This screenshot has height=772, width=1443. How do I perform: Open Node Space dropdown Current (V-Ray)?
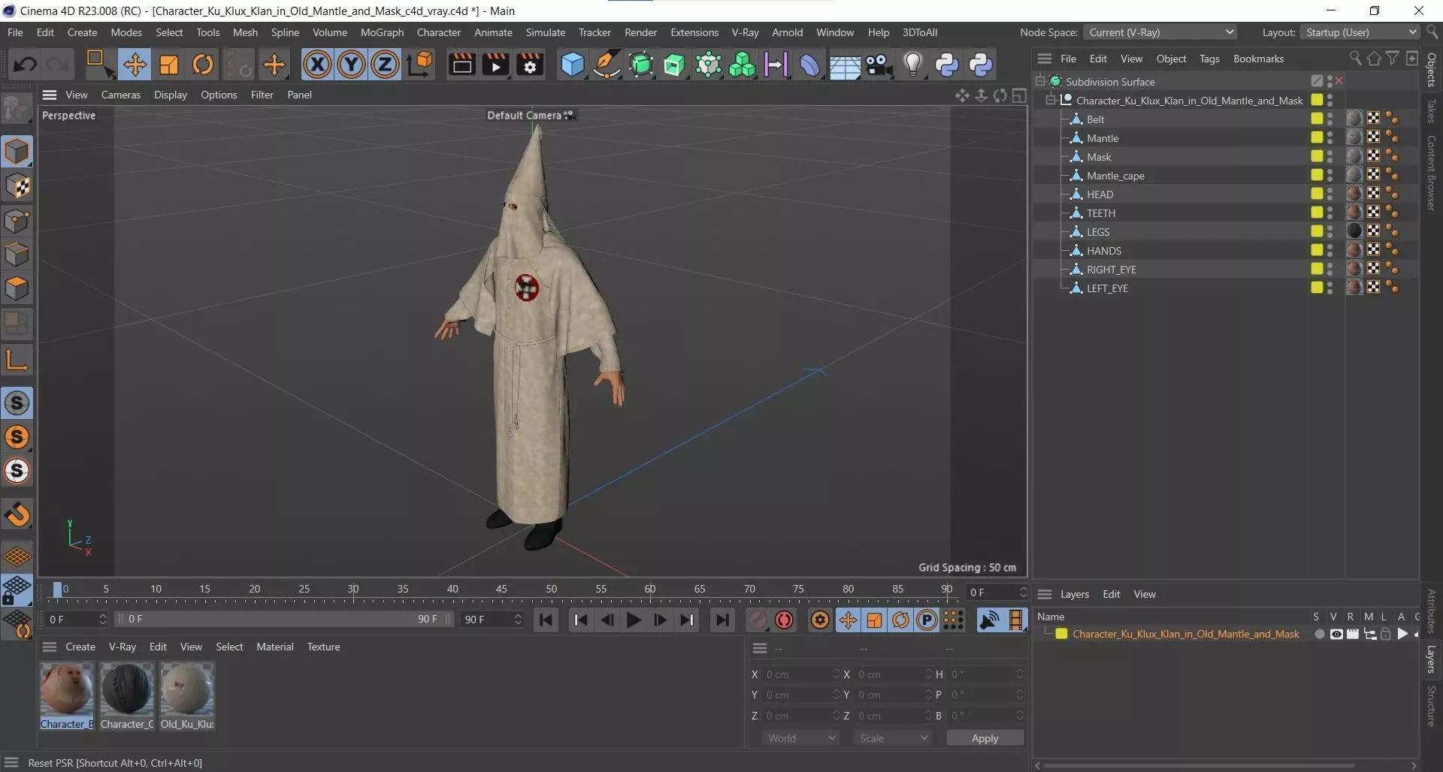[x=1160, y=32]
